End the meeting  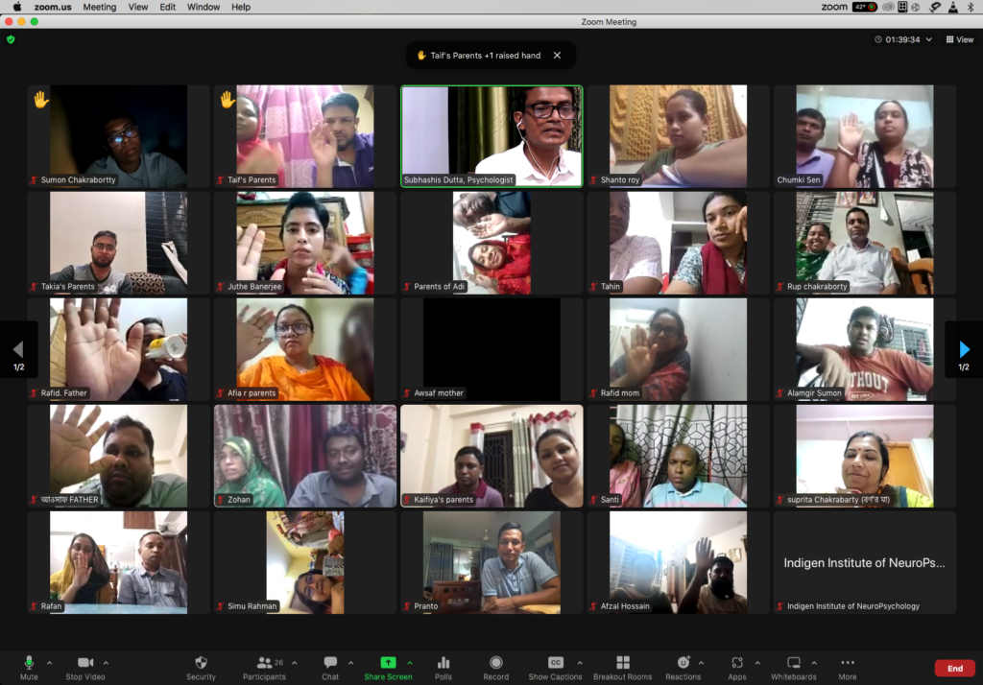coord(954,667)
